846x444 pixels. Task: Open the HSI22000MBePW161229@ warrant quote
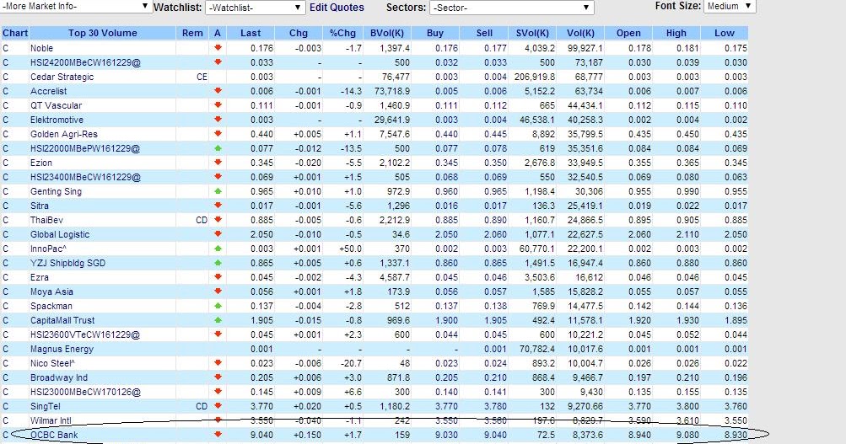tap(85, 148)
